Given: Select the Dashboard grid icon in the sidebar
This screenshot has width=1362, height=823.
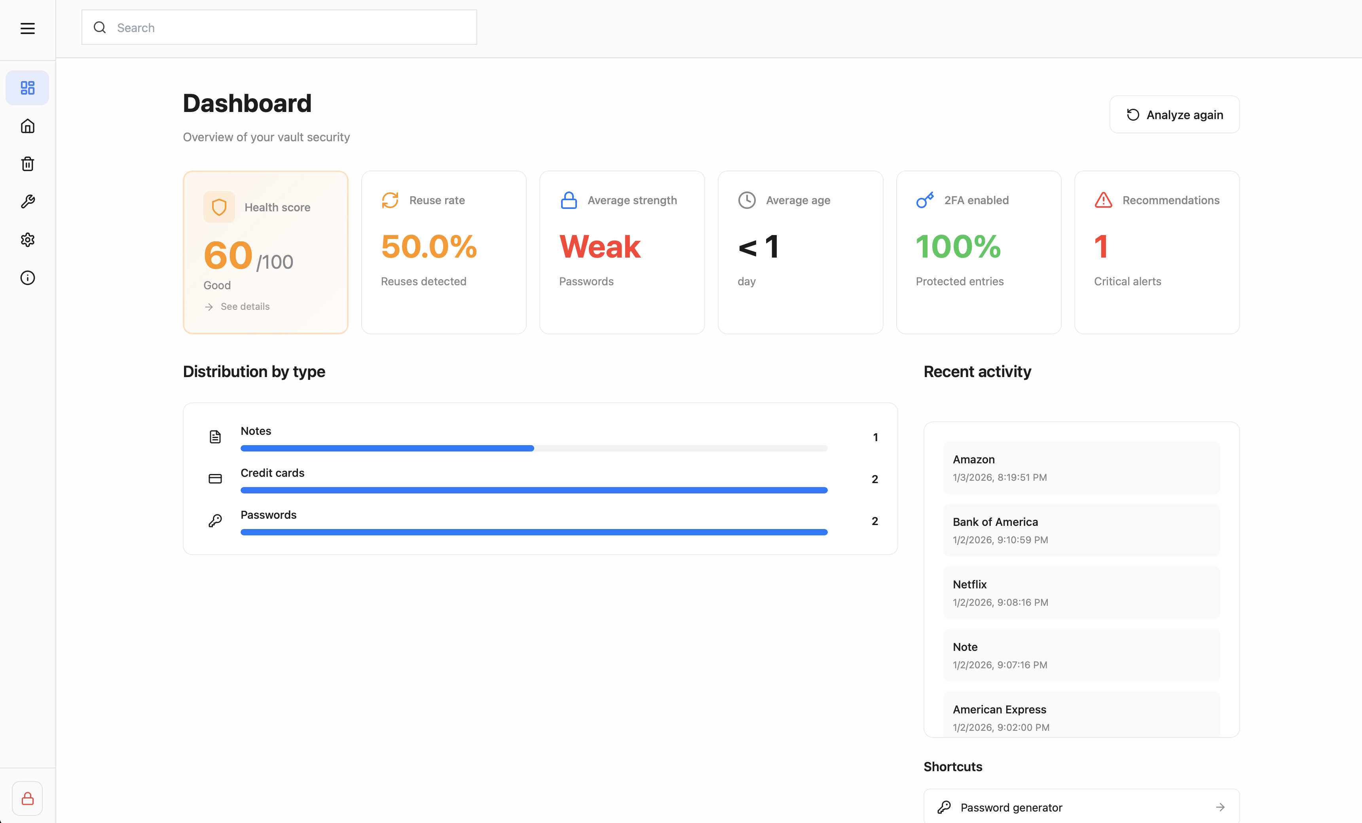Looking at the screenshot, I should pos(28,88).
